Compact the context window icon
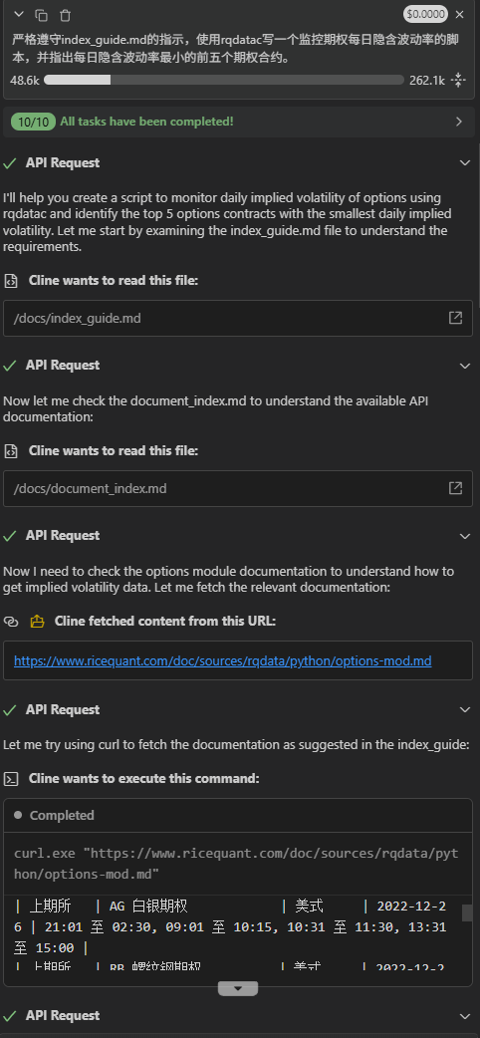The width and height of the screenshot is (480, 1038). [458, 80]
